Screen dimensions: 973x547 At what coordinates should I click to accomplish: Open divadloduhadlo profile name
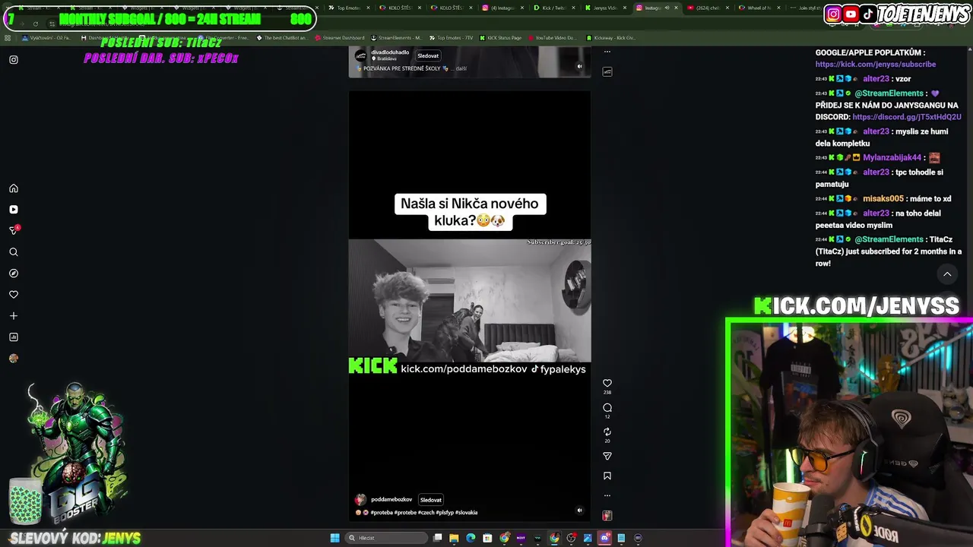coord(390,52)
